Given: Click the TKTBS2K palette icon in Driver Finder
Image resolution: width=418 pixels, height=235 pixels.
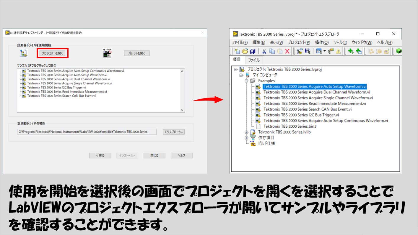Looking at the screenshot, I should 107,53.
